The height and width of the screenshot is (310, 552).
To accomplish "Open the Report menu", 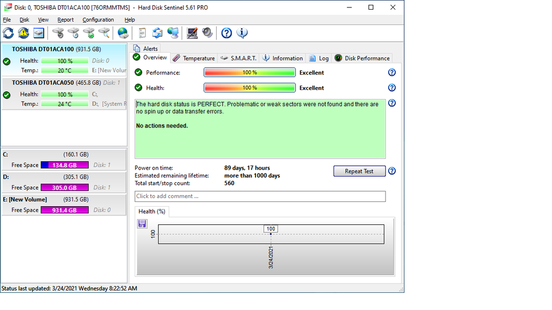I will coord(65,20).
